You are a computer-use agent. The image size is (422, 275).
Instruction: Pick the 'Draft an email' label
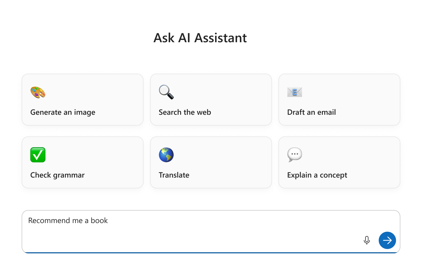pos(311,112)
